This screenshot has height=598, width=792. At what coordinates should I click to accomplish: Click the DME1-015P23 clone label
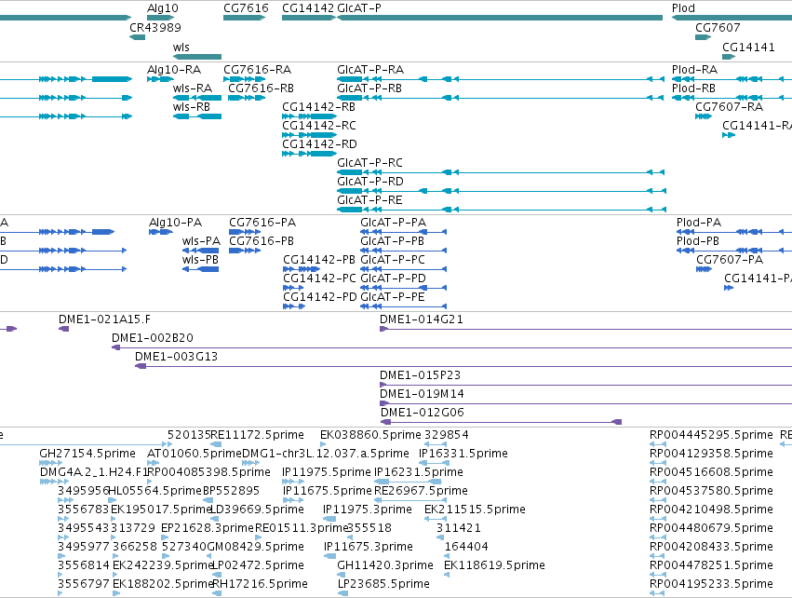click(421, 375)
